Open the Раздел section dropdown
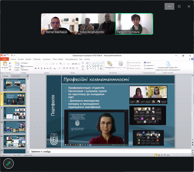The image size is (194, 172). (x=25, y=70)
